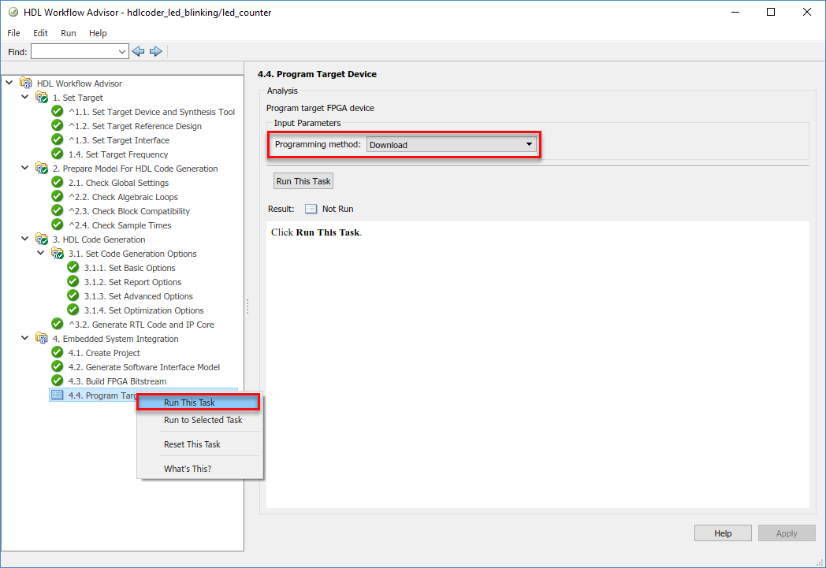The width and height of the screenshot is (826, 568).
Task: Collapse the Set Code Generation Options node
Action: 40,253
